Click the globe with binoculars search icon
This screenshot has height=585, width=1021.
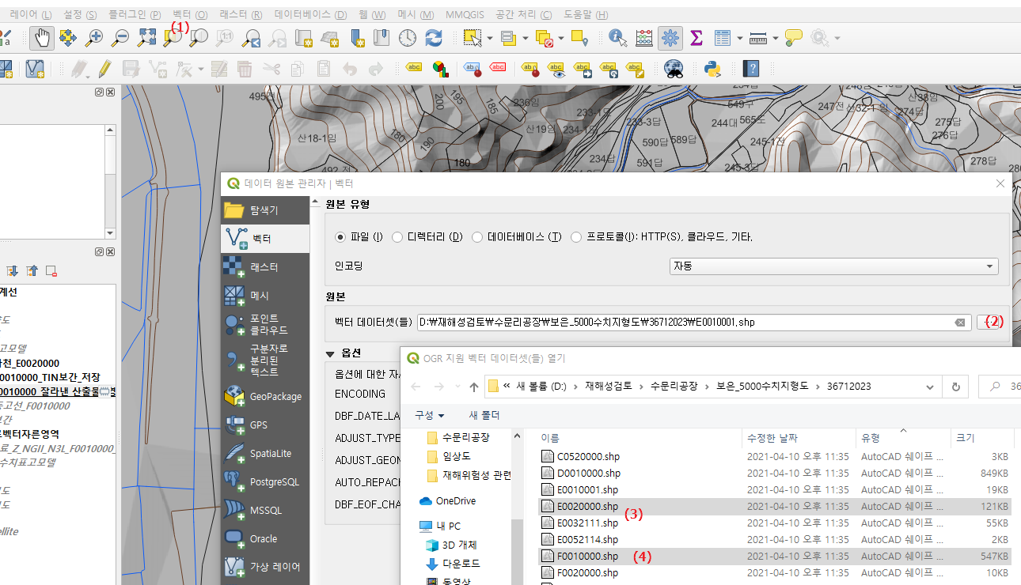click(674, 68)
